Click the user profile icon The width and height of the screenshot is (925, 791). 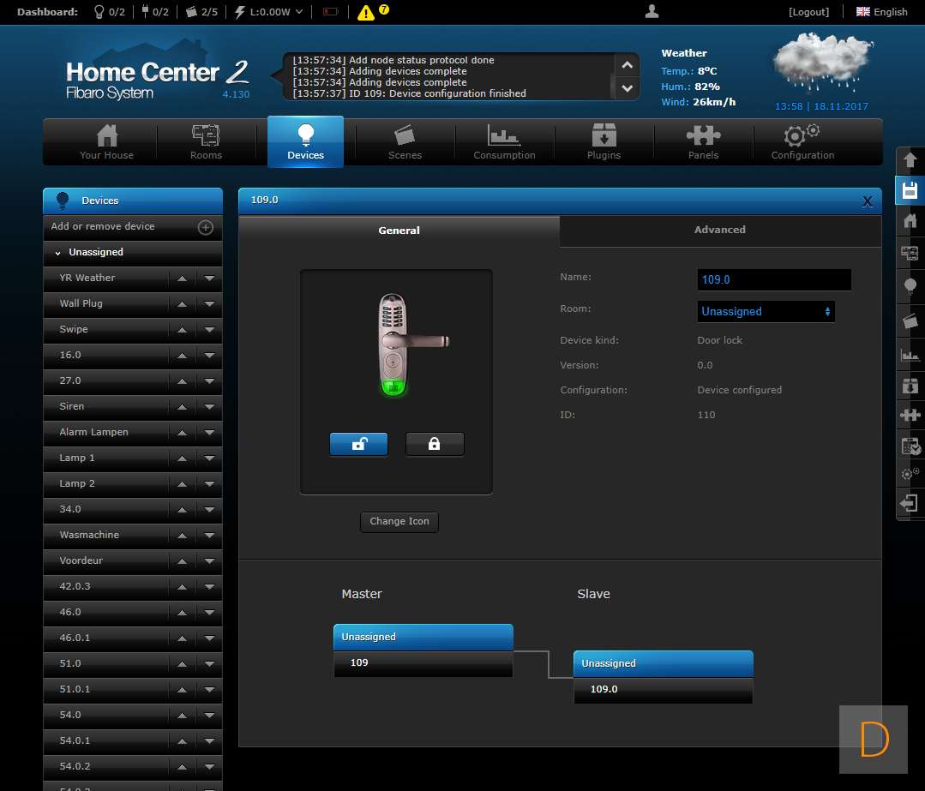tap(652, 11)
